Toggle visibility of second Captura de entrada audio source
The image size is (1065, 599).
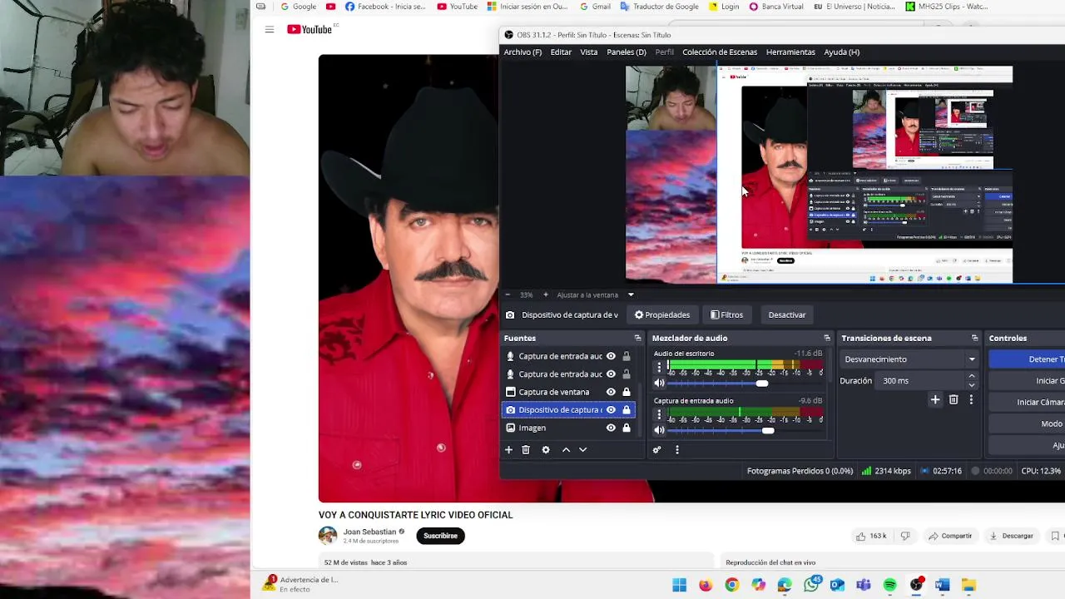(x=611, y=374)
